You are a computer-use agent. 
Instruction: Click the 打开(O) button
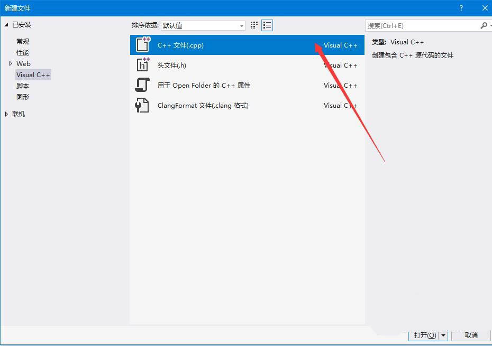point(424,335)
